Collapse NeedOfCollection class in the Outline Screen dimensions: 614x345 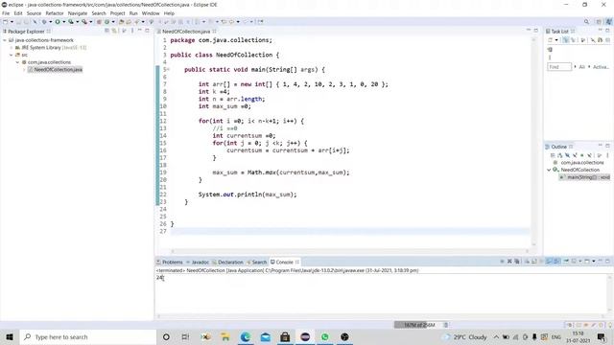point(549,170)
